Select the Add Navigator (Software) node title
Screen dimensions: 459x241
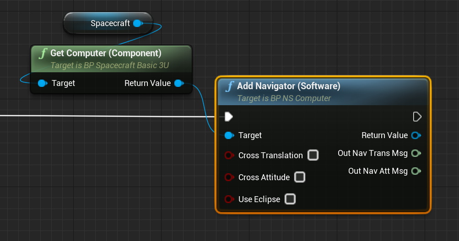click(288, 86)
